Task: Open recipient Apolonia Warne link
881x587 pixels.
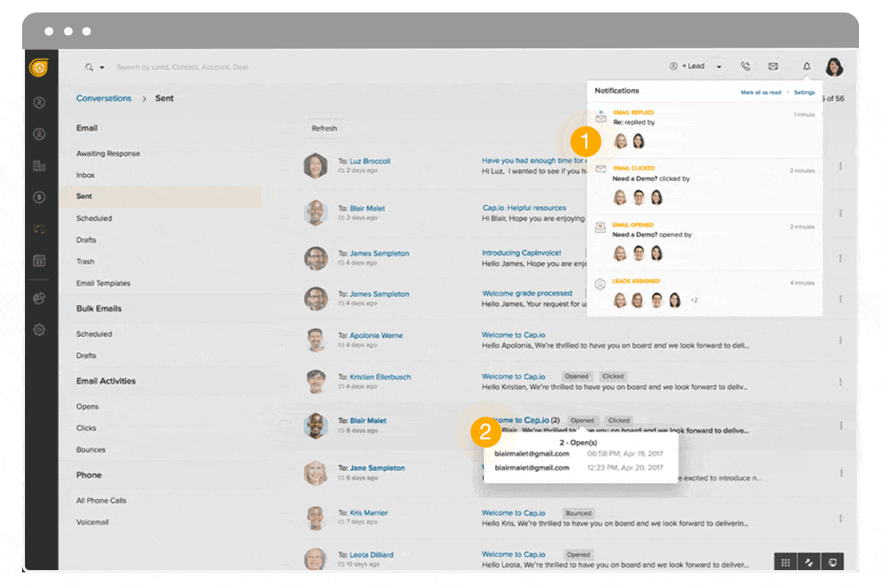Action: pos(376,335)
